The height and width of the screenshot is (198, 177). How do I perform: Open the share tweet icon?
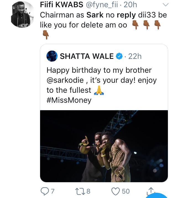(151, 191)
